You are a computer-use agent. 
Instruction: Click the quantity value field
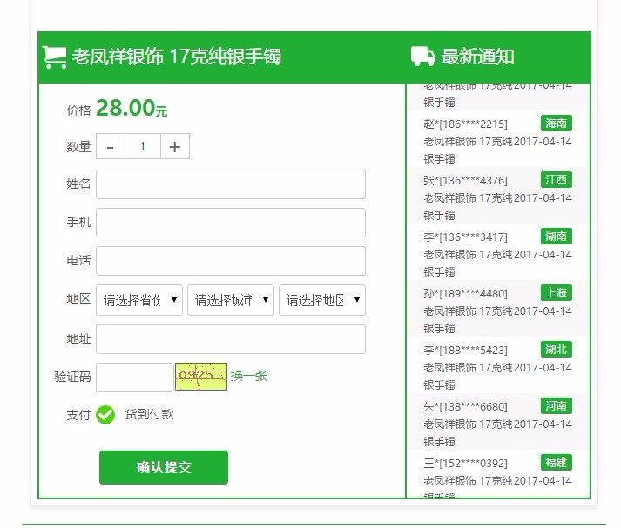click(143, 147)
